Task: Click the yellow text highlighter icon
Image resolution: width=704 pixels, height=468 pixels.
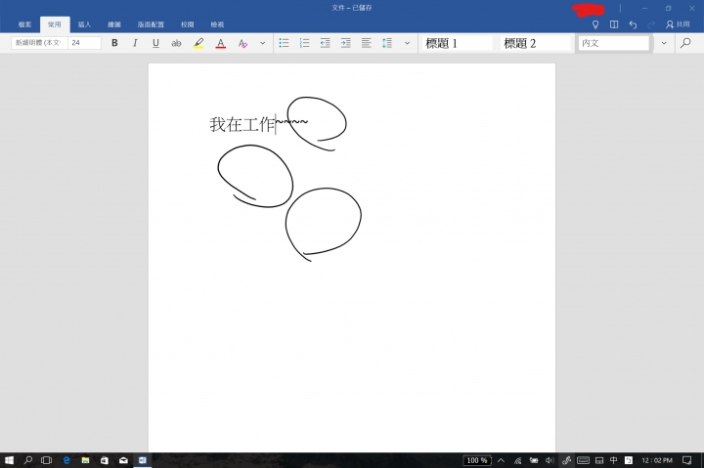Action: [x=198, y=43]
